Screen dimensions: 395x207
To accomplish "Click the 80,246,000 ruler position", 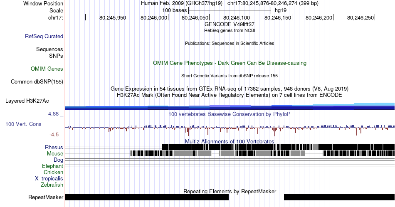I will (x=154, y=17).
